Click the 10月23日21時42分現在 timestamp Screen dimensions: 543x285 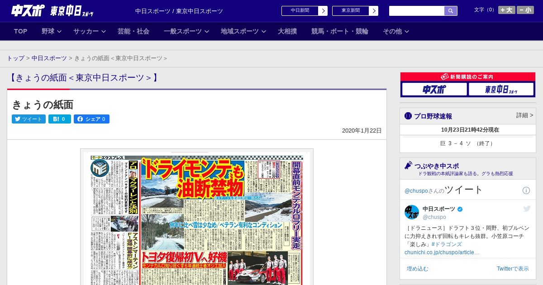(x=470, y=130)
